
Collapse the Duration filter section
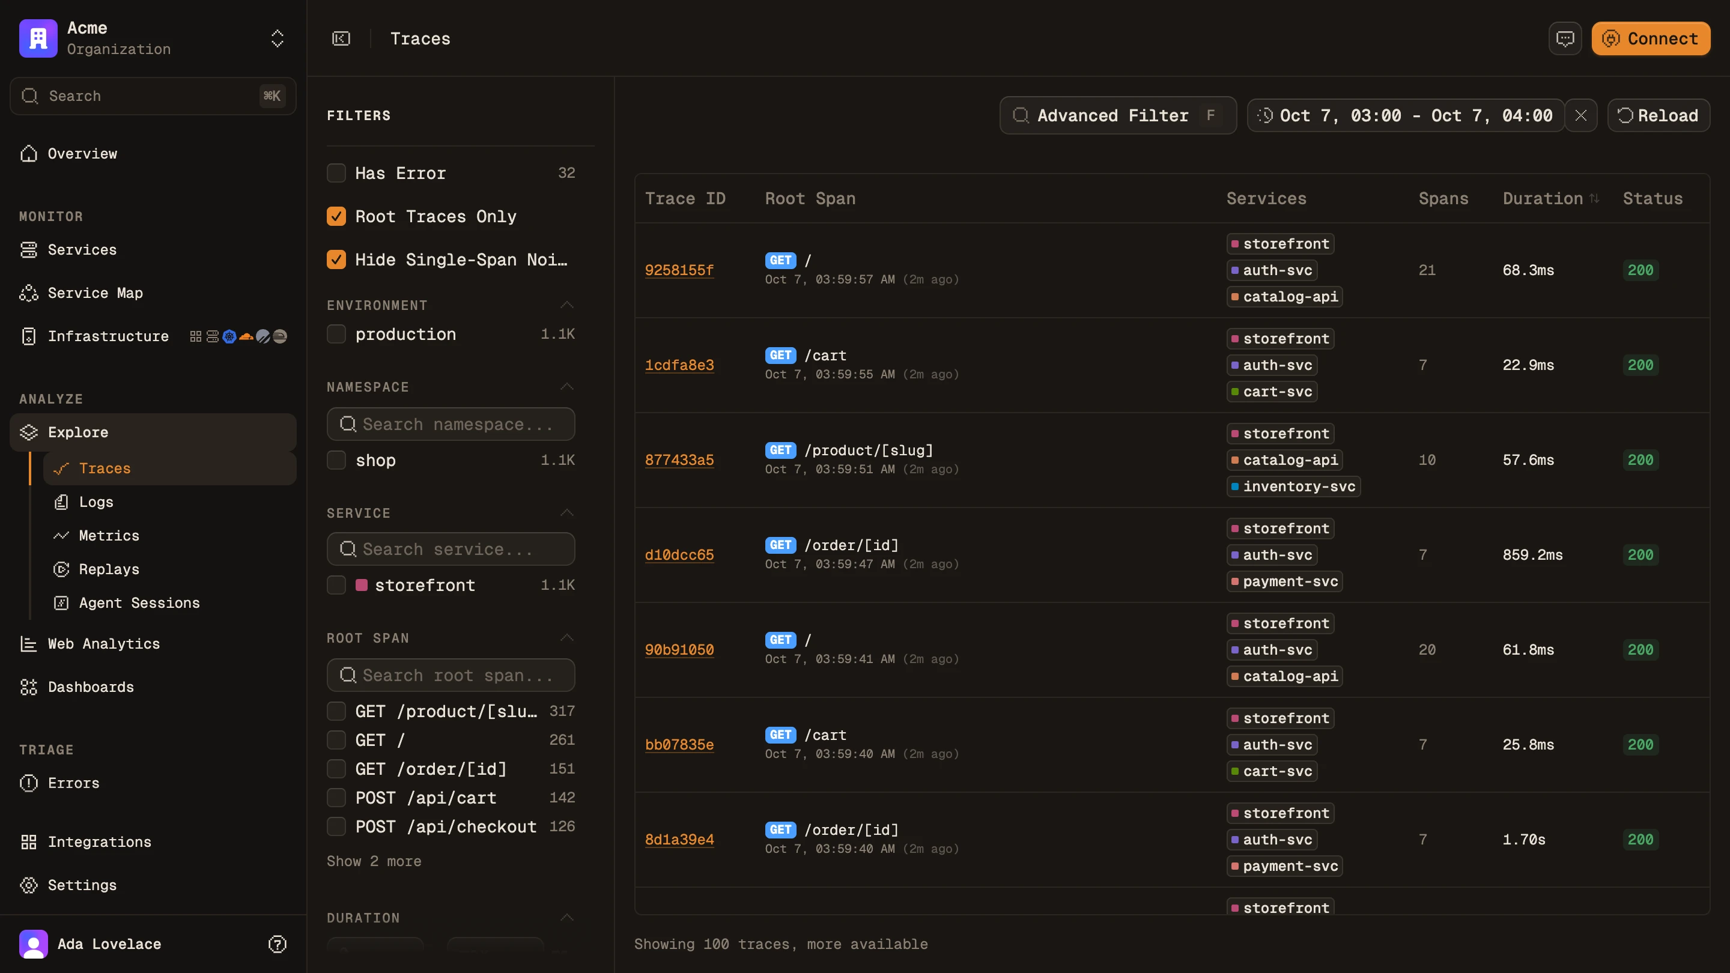pos(567,918)
